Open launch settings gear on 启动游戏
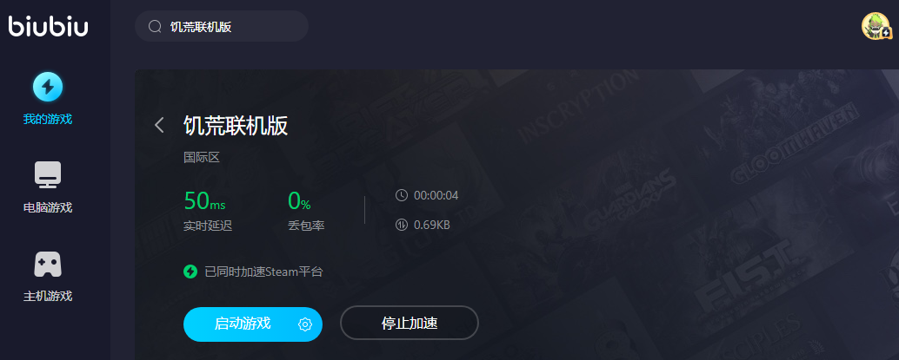 coord(305,324)
